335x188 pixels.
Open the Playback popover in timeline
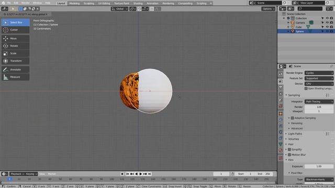point(17,174)
